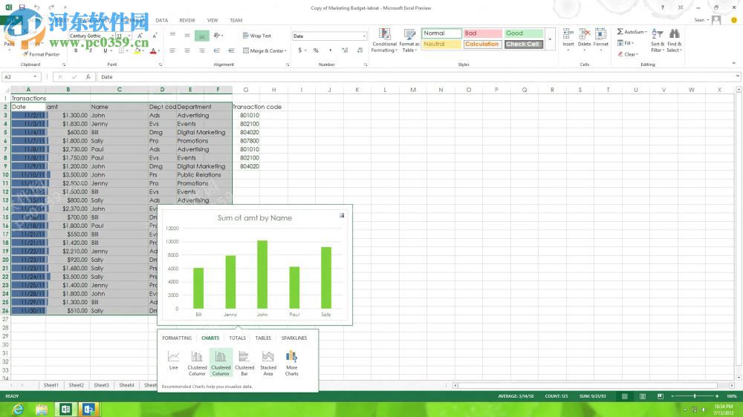Open Format as Table gallery
Screen dimensions: 743x417
(409, 40)
